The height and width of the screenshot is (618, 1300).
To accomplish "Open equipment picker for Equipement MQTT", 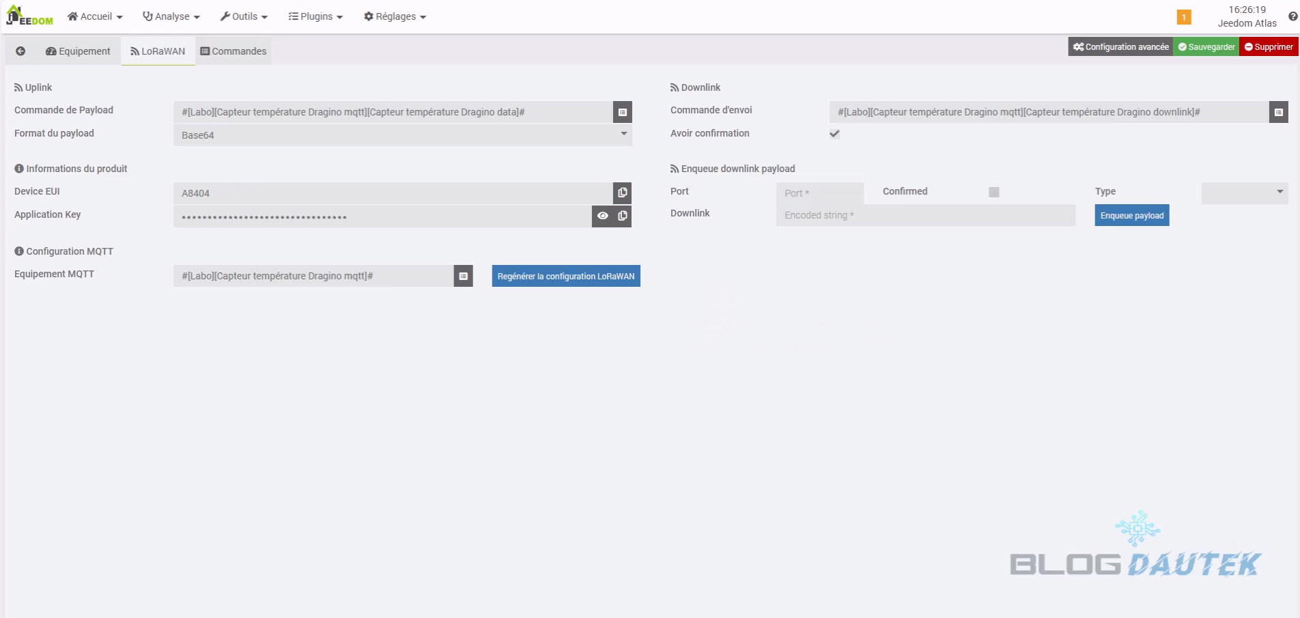I will pos(463,276).
